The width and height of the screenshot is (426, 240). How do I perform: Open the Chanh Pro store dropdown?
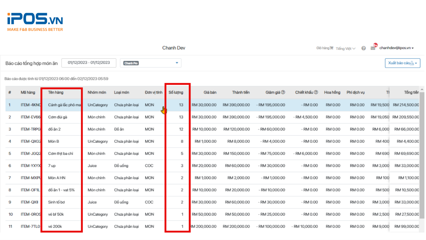(x=177, y=63)
